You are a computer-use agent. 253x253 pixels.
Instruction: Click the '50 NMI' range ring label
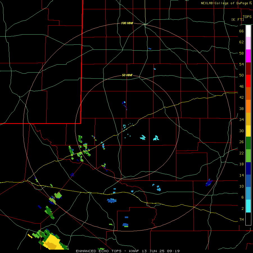(x=127, y=75)
